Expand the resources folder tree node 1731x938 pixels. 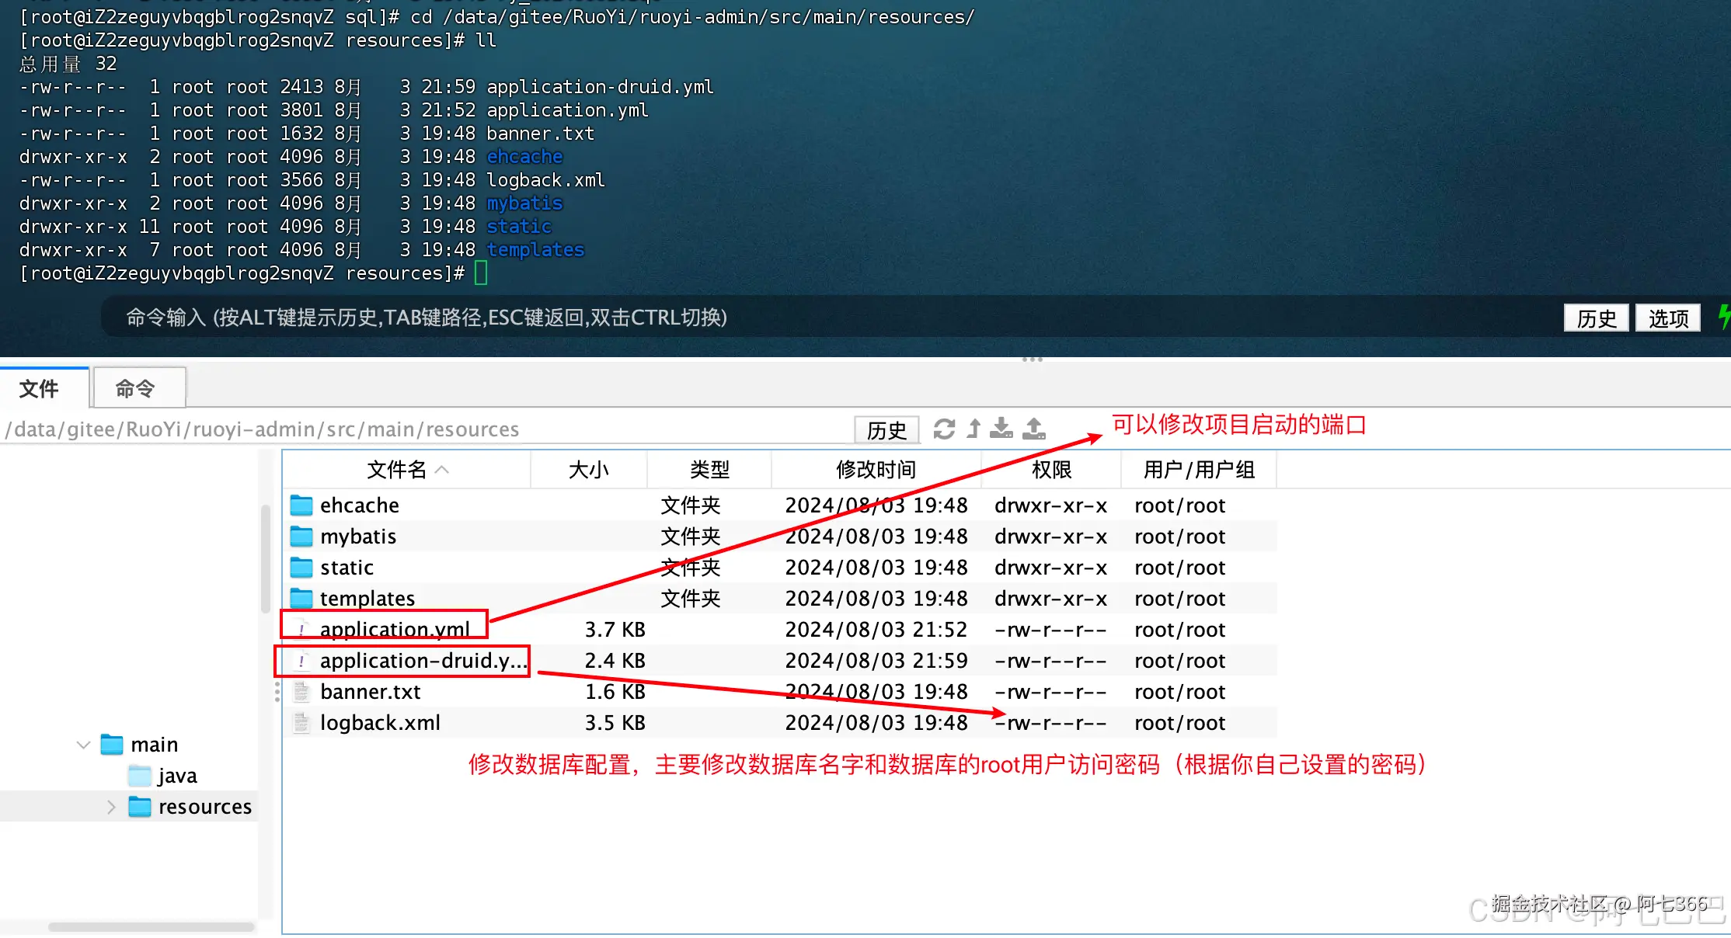click(111, 807)
